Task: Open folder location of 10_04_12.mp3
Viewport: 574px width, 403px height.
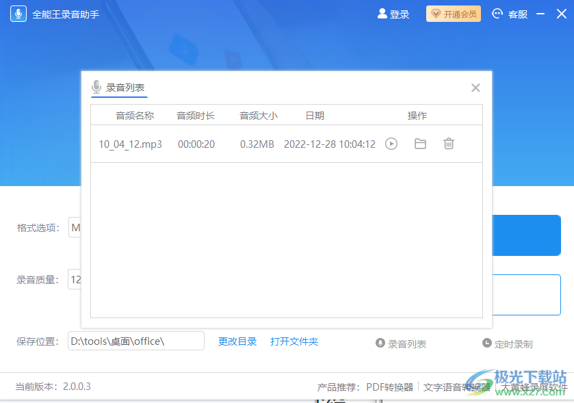Action: 420,144
